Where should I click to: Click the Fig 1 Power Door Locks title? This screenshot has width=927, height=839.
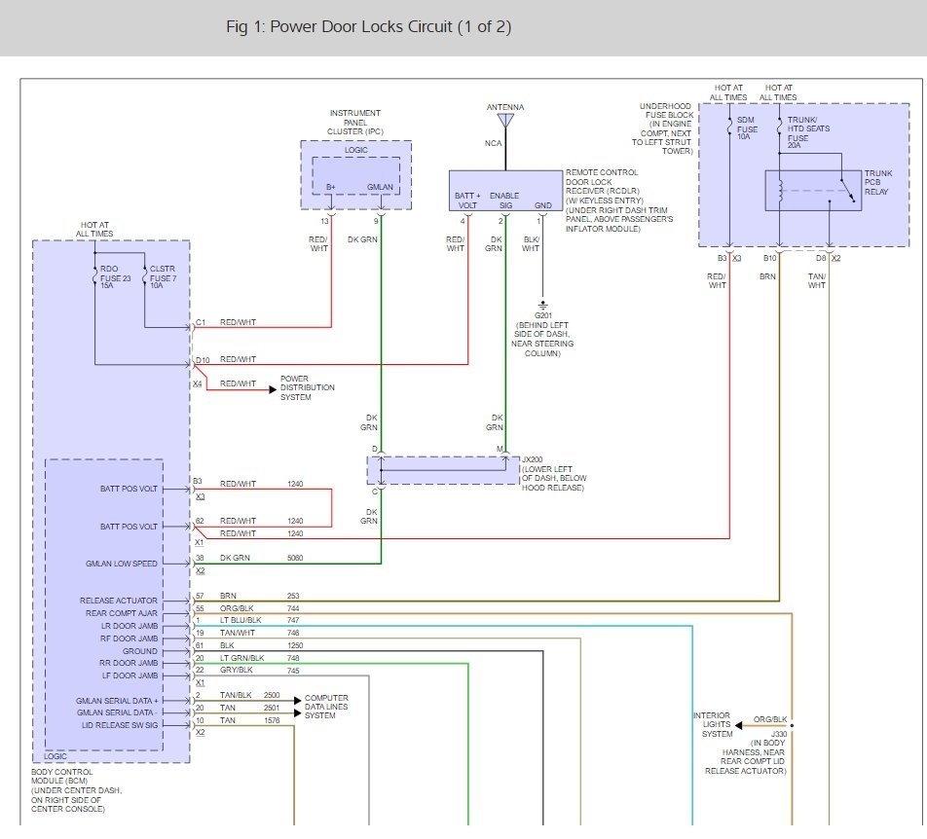368,27
